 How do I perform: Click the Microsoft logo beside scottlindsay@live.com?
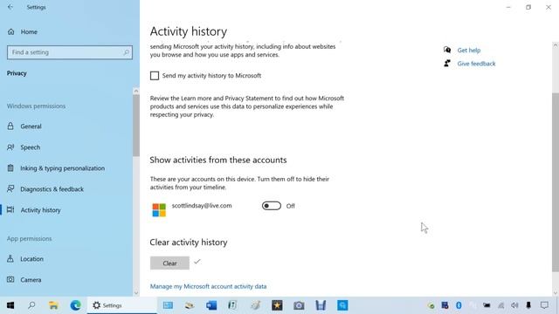[159, 209]
